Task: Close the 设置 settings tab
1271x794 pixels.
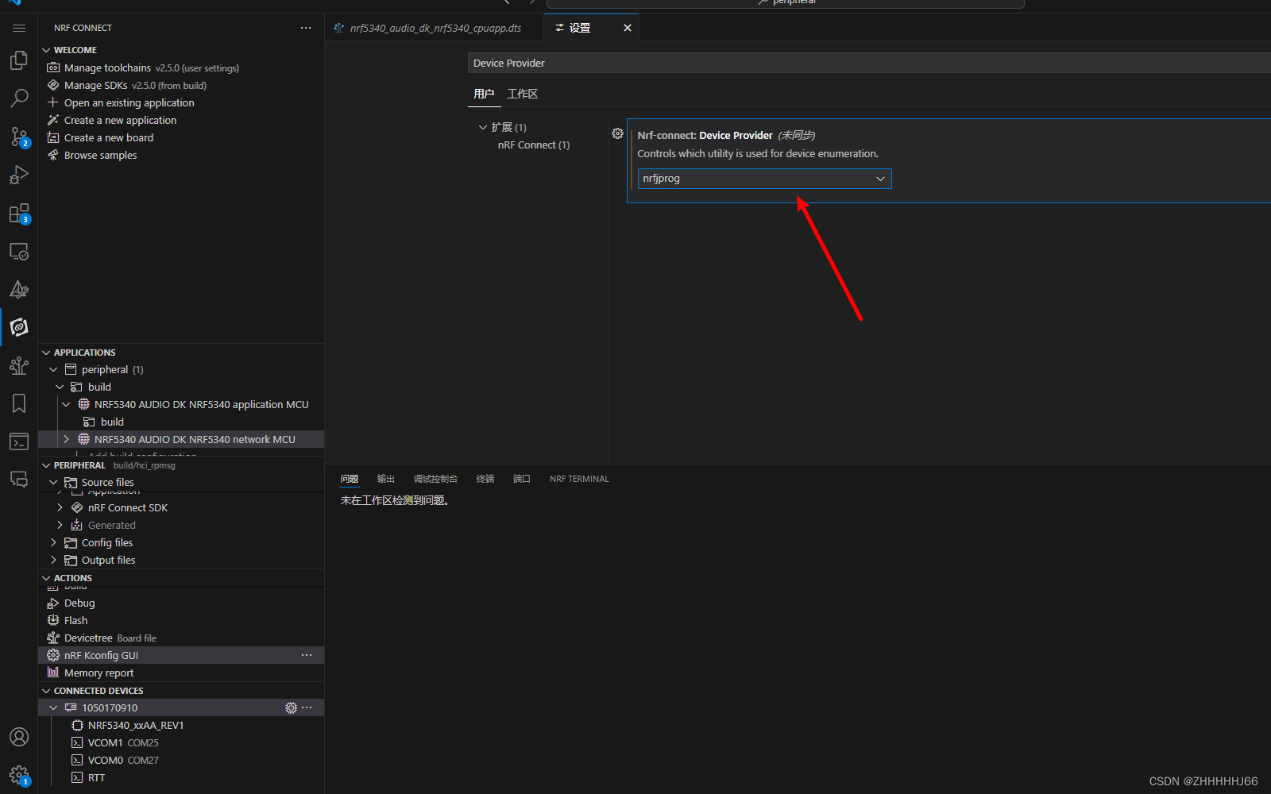Action: coord(628,28)
